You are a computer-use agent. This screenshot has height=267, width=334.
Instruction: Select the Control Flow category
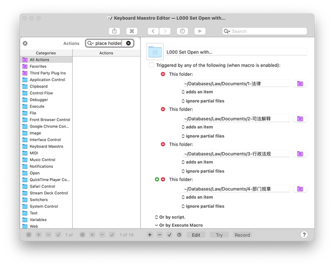(46, 93)
